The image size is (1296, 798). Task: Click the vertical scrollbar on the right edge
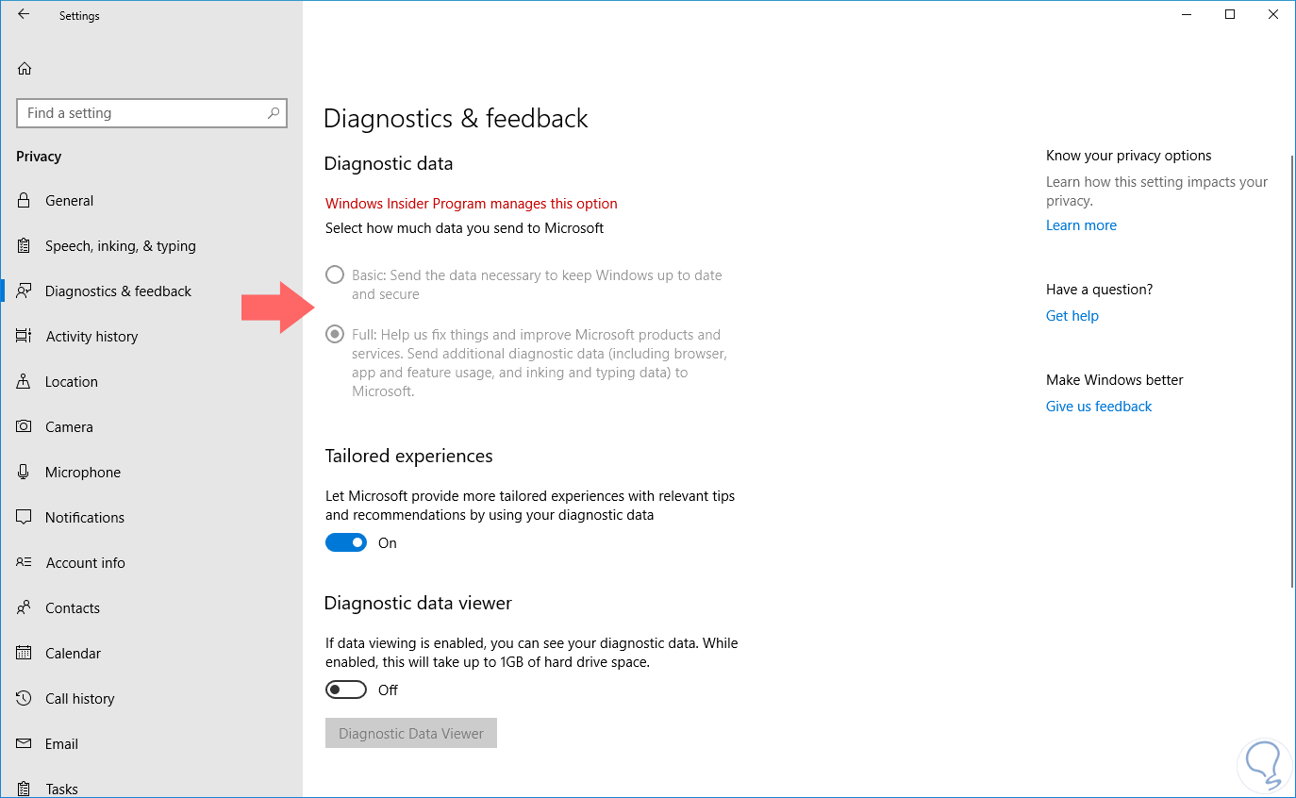pos(1292,371)
